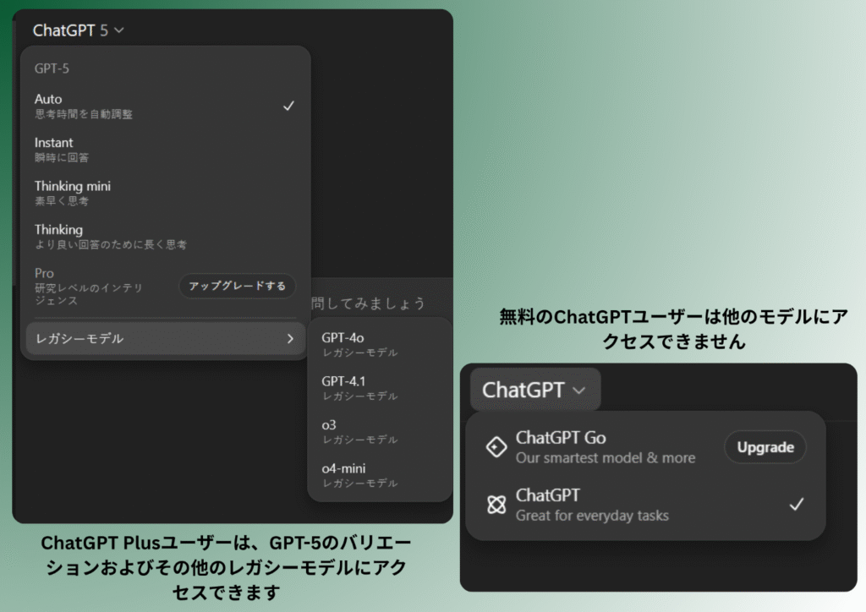Click the chevron beside the ChatGPT label
The height and width of the screenshot is (612, 866).
[580, 390]
